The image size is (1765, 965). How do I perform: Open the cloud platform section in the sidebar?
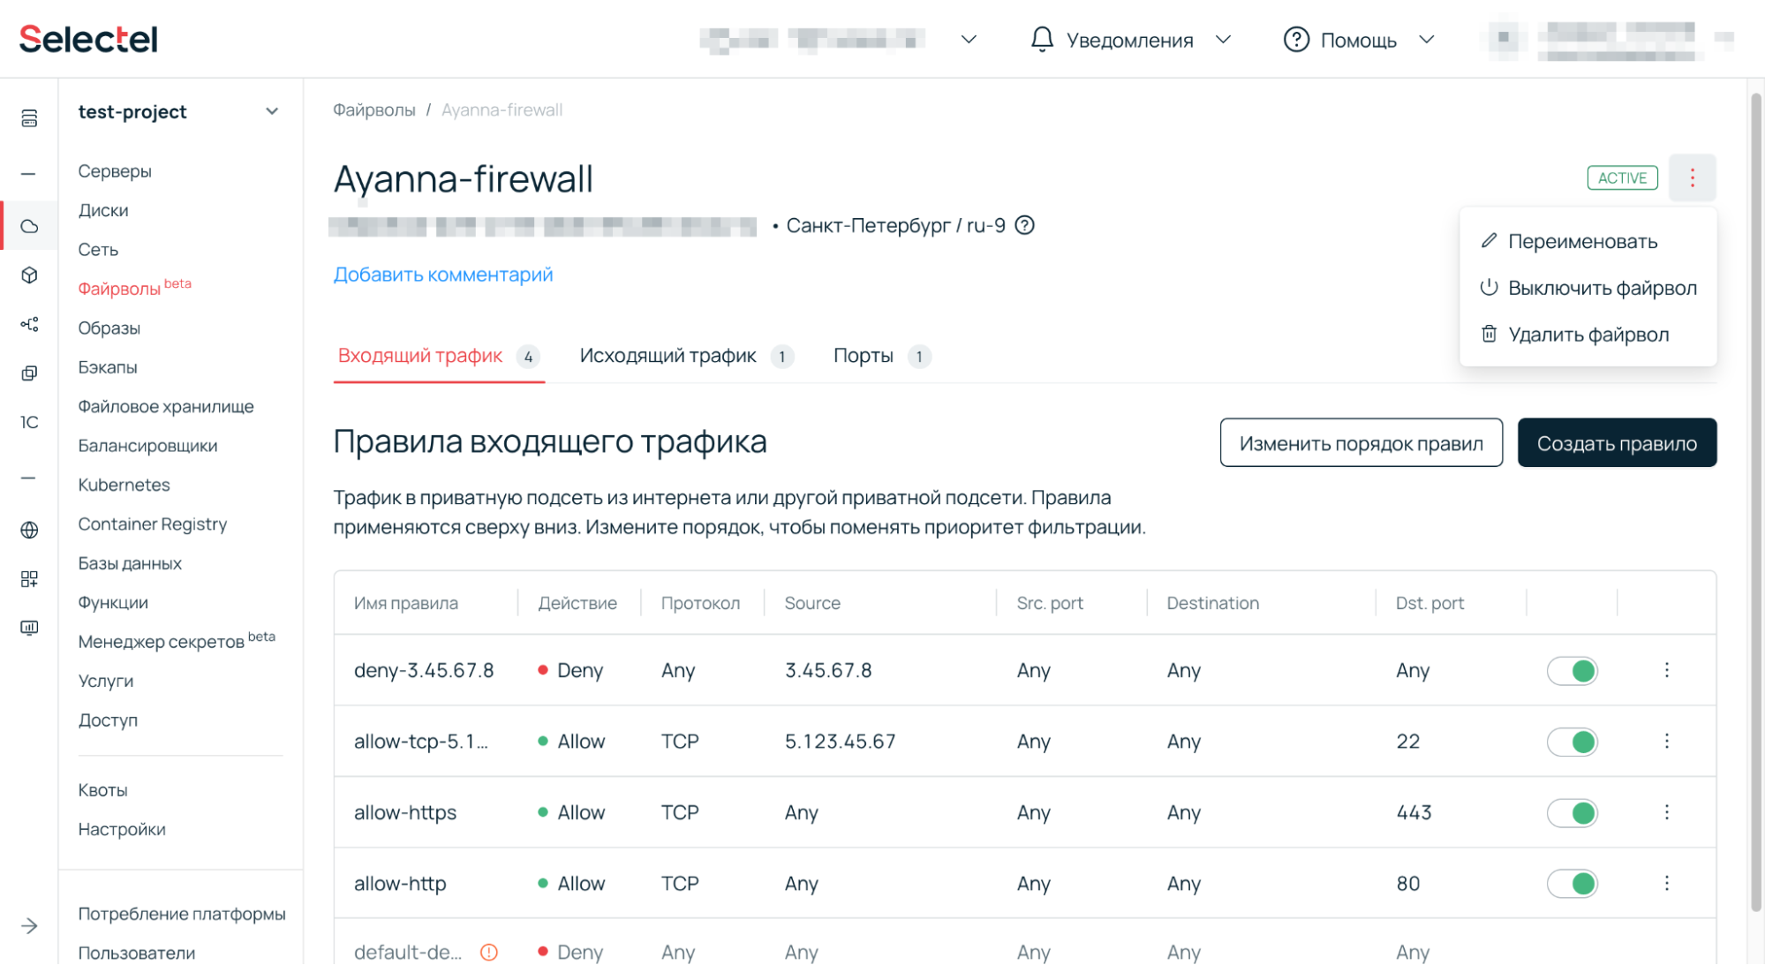[x=29, y=225]
